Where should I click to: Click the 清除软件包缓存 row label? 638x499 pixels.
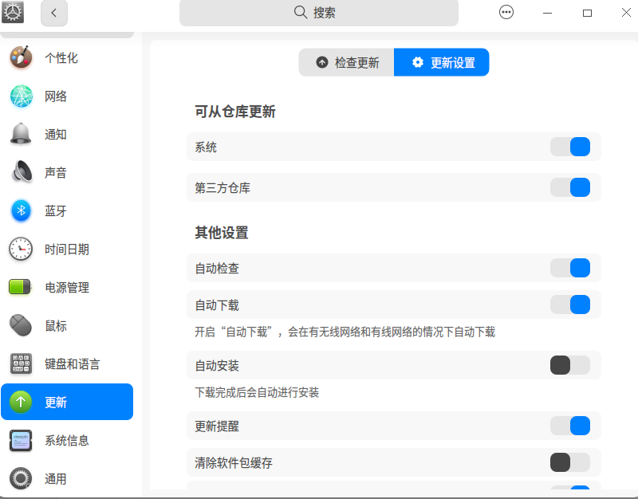click(x=234, y=463)
